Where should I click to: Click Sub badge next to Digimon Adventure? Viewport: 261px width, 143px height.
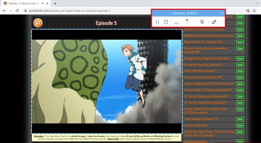tap(240, 84)
